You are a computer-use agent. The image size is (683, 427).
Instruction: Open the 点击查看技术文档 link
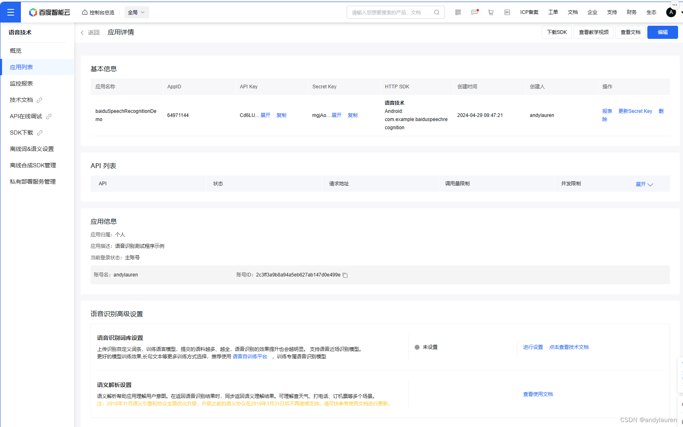569,347
